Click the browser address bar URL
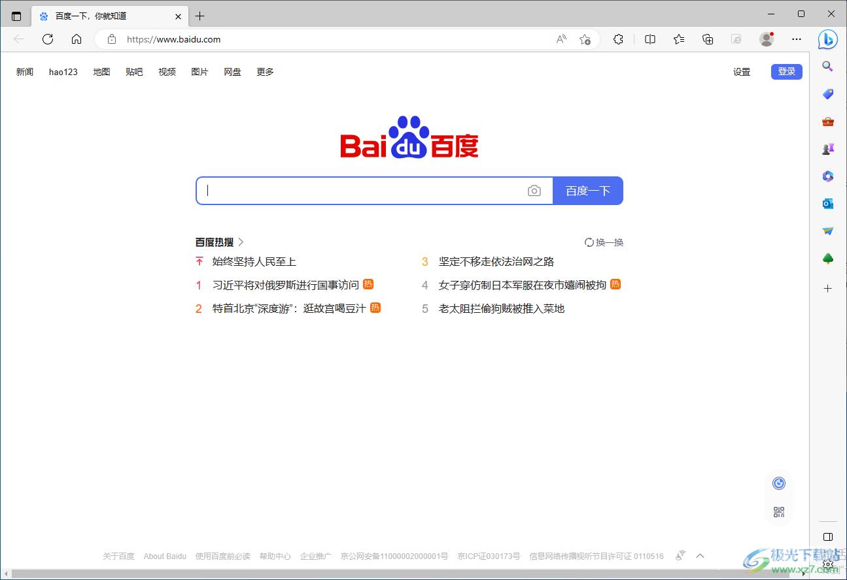 (x=173, y=39)
